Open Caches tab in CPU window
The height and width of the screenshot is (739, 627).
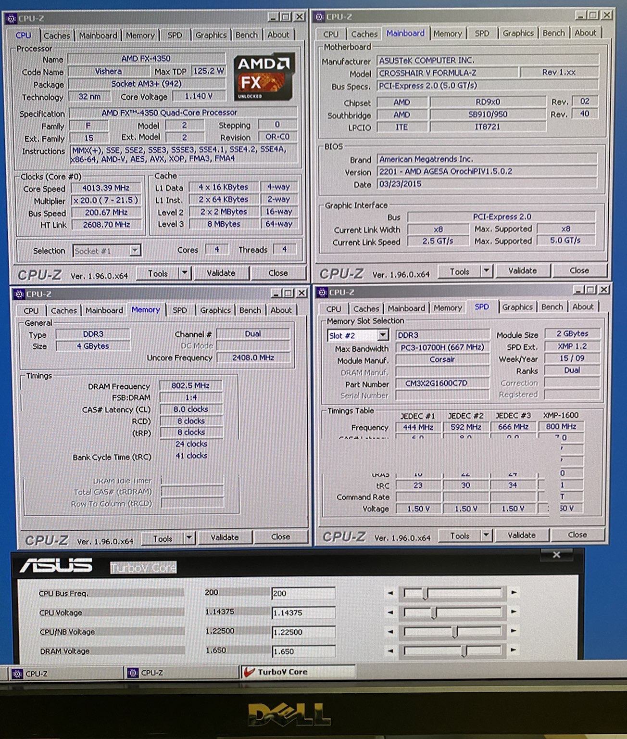(57, 35)
